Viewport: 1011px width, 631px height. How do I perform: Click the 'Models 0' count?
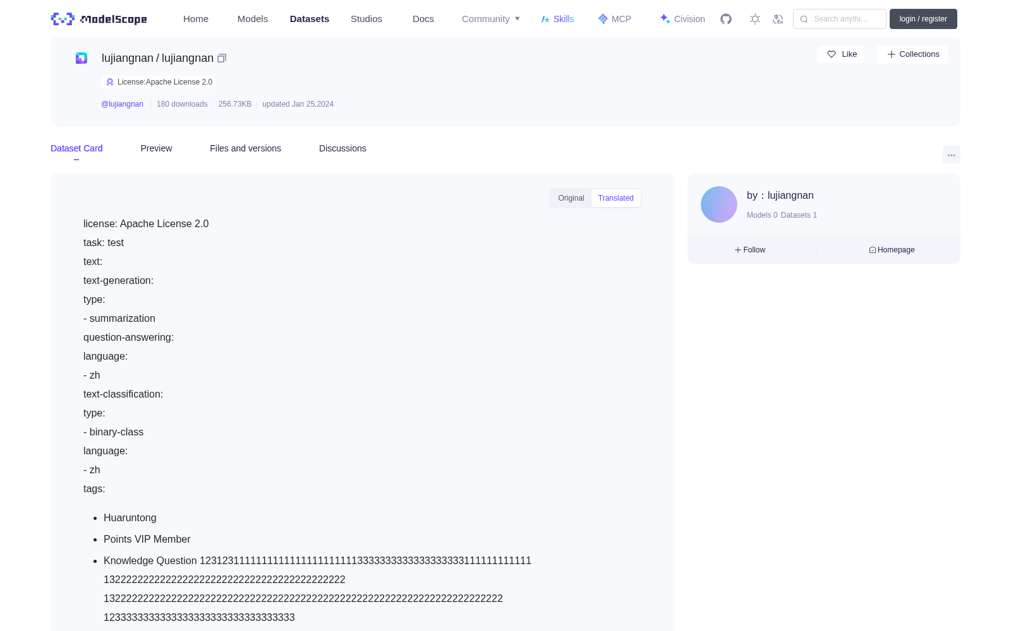(x=762, y=215)
